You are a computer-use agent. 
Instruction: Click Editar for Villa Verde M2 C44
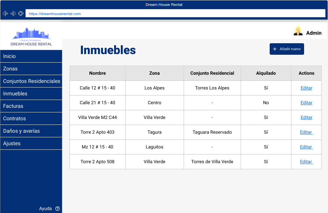click(306, 117)
